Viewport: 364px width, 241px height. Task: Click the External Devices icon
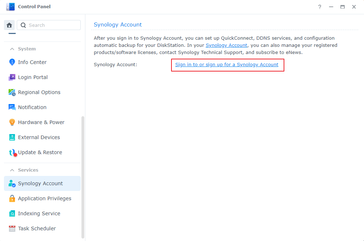[x=12, y=137]
